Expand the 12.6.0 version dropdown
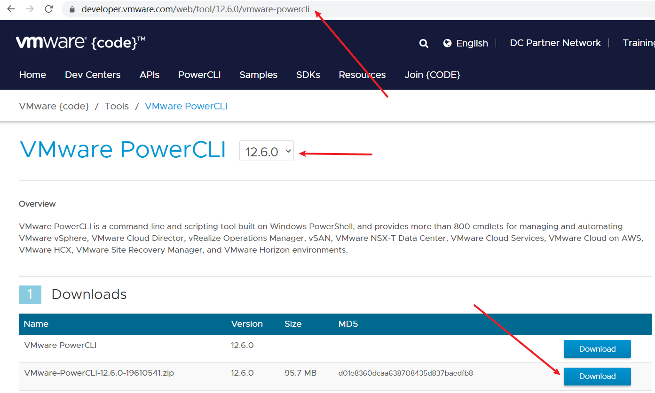655x393 pixels. (267, 151)
